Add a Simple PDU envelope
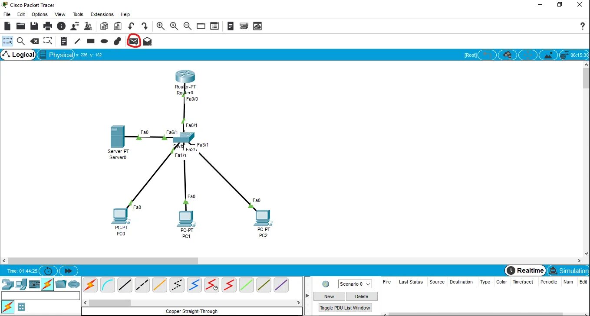Screen dimensions: 590x316 point(134,41)
